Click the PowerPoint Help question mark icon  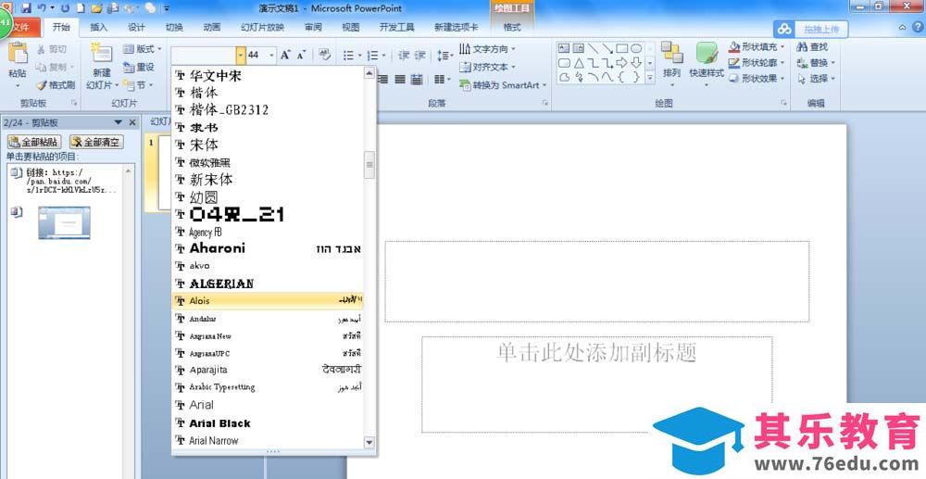(916, 27)
